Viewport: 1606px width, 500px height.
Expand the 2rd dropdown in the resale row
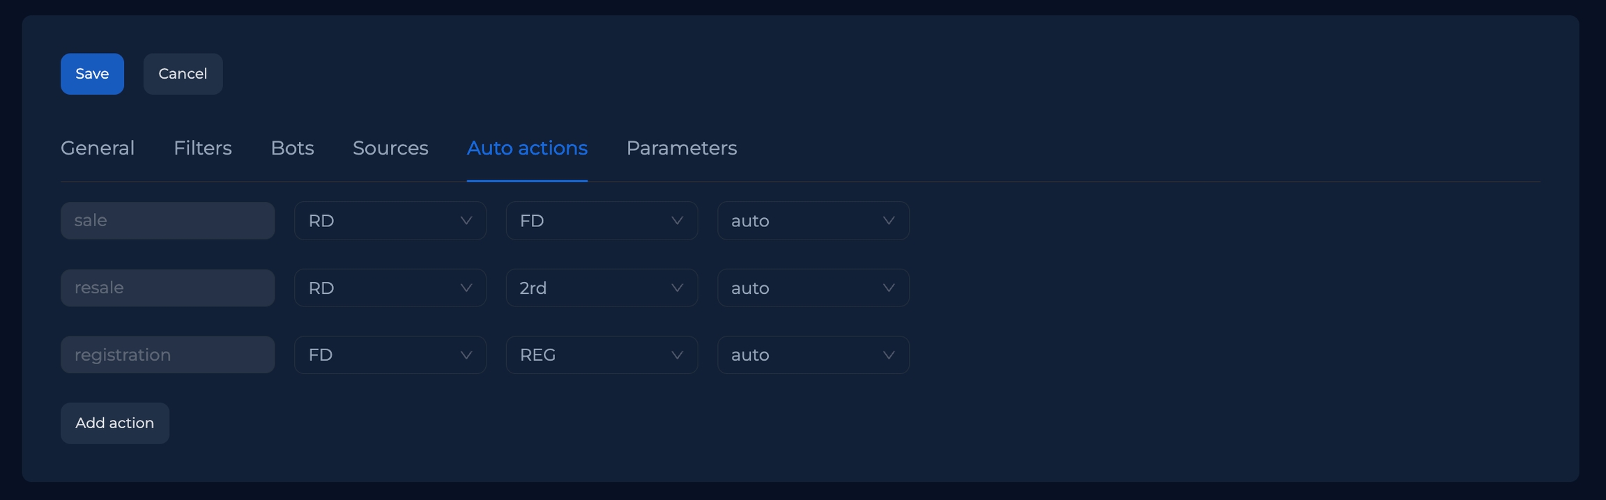602,288
